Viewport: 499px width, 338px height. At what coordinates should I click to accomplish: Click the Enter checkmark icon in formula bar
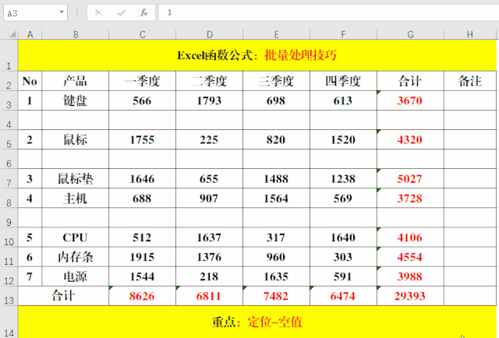[x=121, y=12]
